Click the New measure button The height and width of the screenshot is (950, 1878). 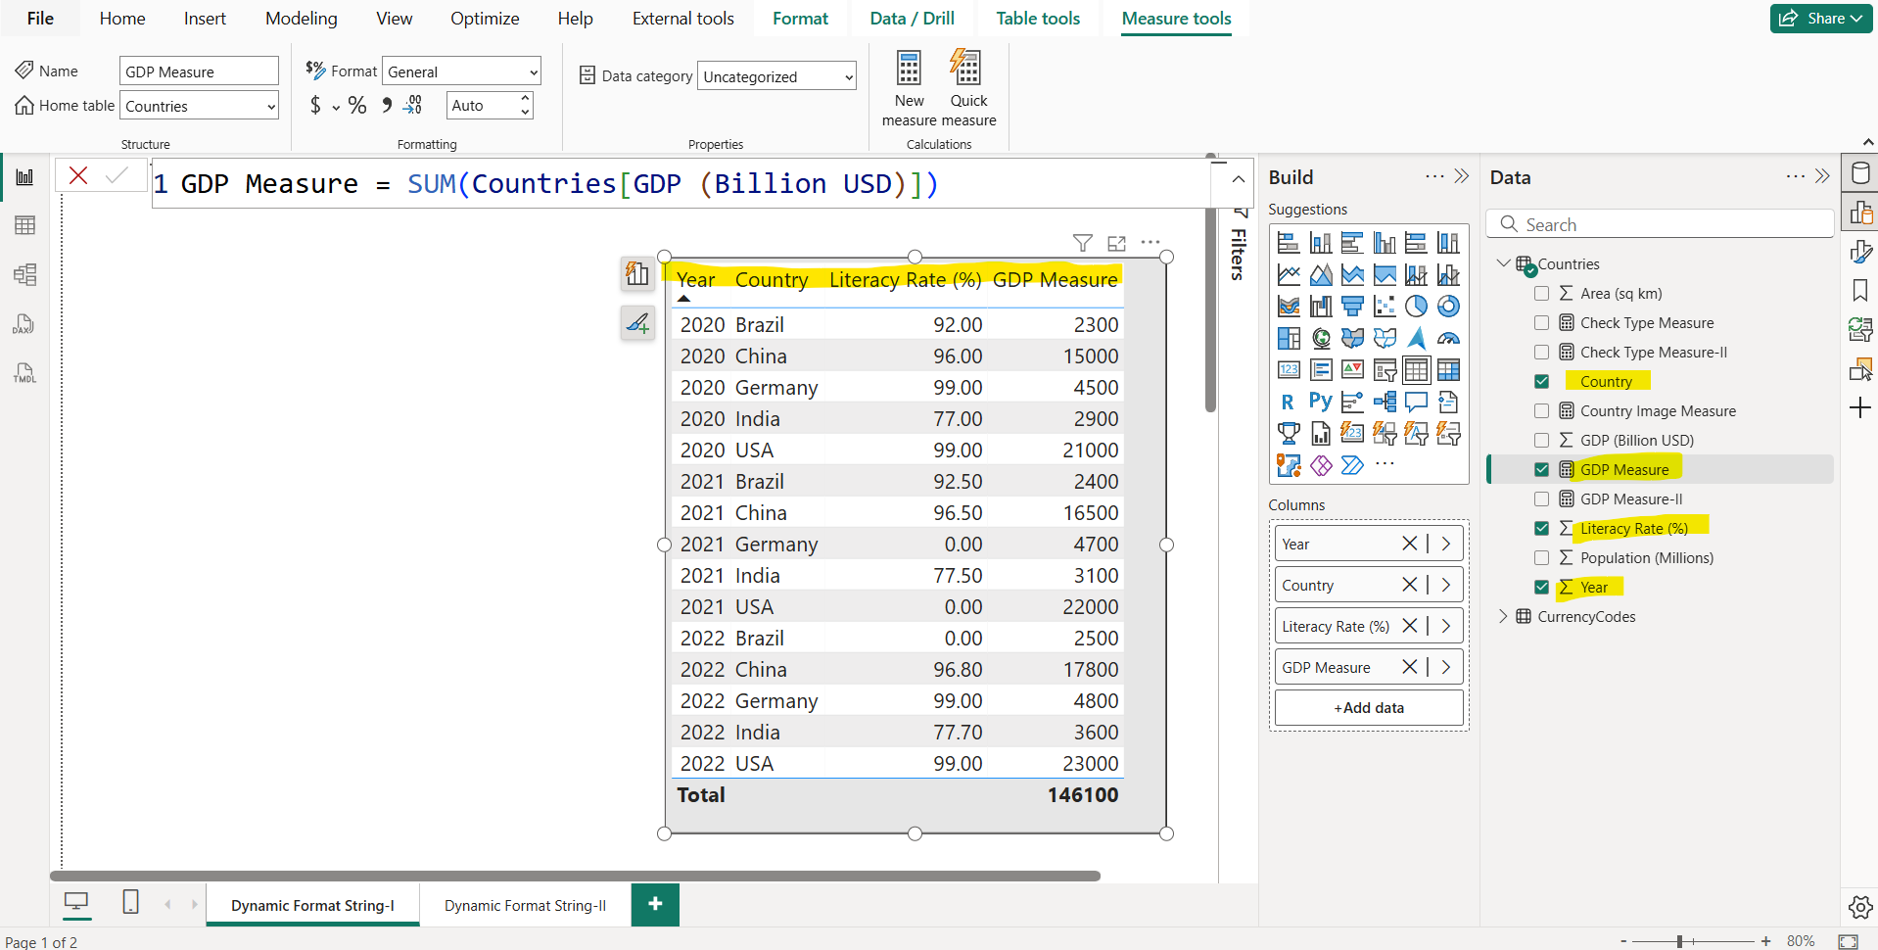coord(908,88)
